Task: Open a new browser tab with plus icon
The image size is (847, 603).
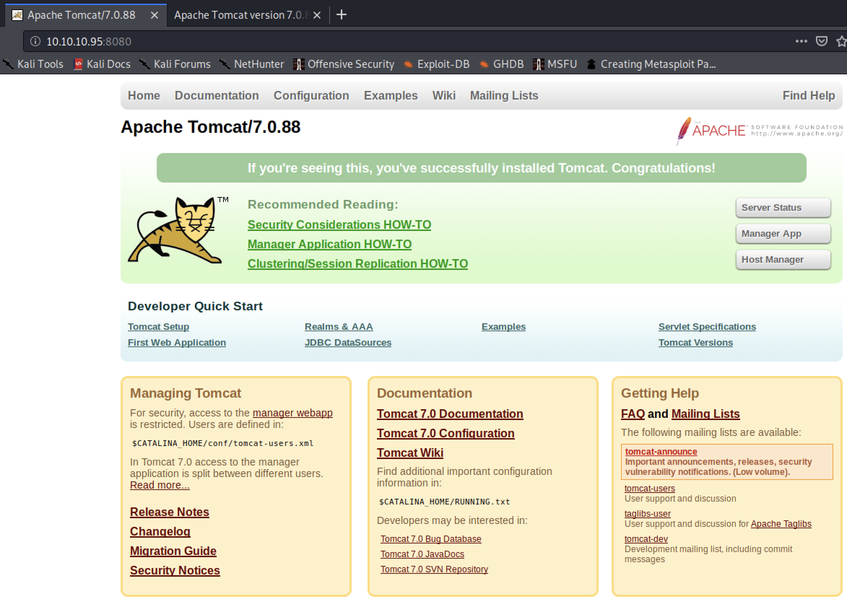Action: click(341, 15)
